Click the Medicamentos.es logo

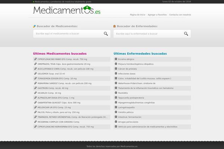pyautogui.click(x=67, y=10)
